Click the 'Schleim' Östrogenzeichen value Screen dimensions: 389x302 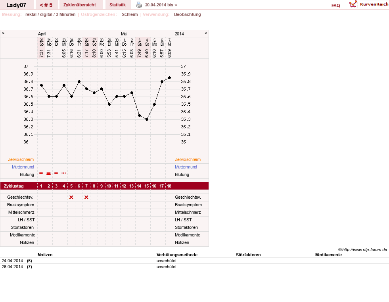(x=130, y=14)
